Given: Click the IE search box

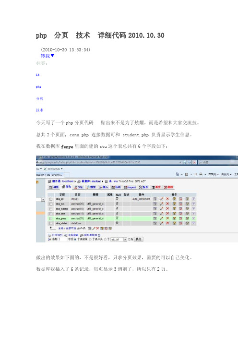Looking at the screenshot, I should [218, 162].
